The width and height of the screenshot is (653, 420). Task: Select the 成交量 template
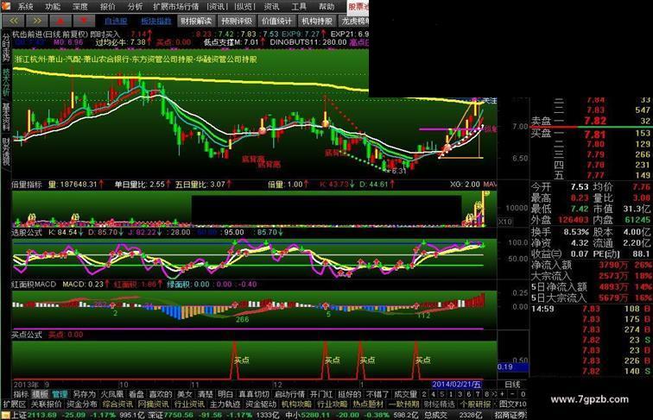[405, 394]
